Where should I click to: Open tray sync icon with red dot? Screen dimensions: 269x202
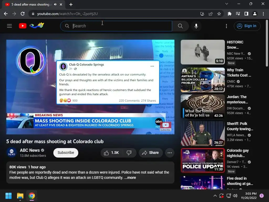click(x=221, y=196)
